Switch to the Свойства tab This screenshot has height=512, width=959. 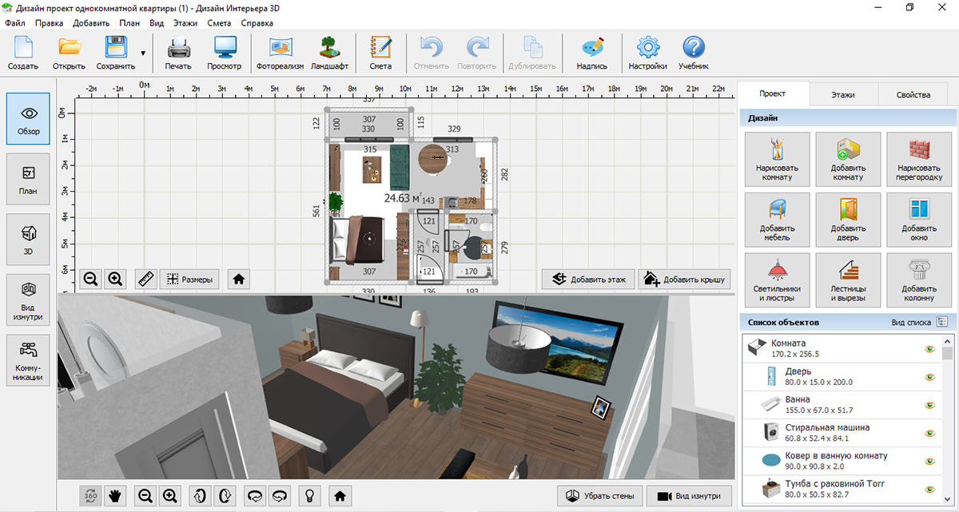point(913,94)
